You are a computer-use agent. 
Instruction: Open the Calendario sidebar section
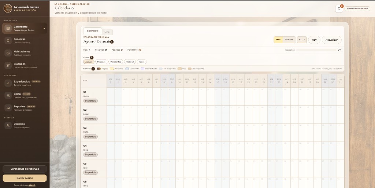tap(25, 29)
